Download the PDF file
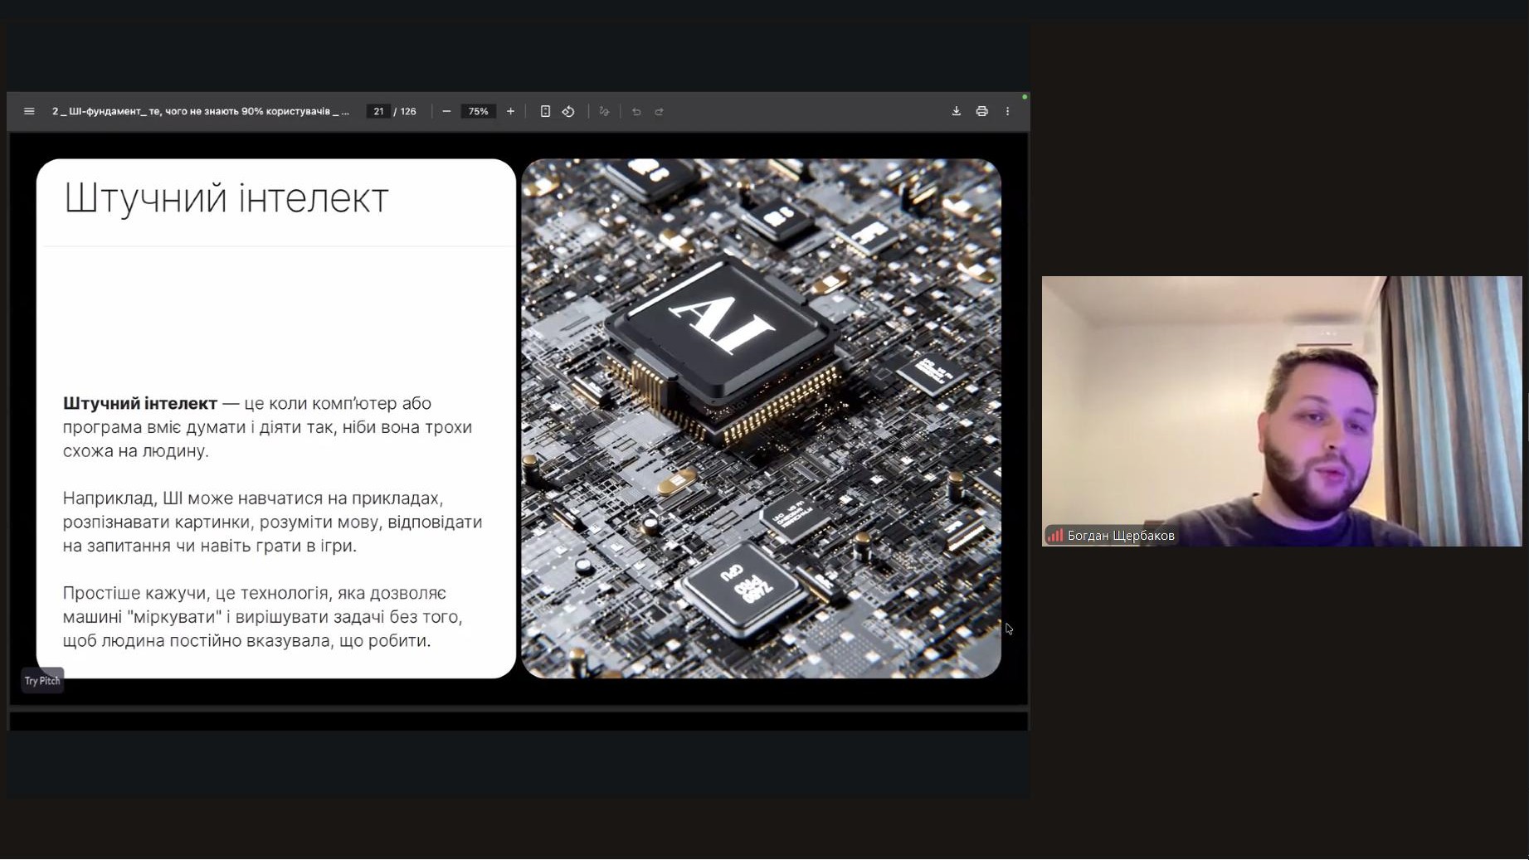This screenshot has width=1529, height=860. pyautogui.click(x=956, y=111)
